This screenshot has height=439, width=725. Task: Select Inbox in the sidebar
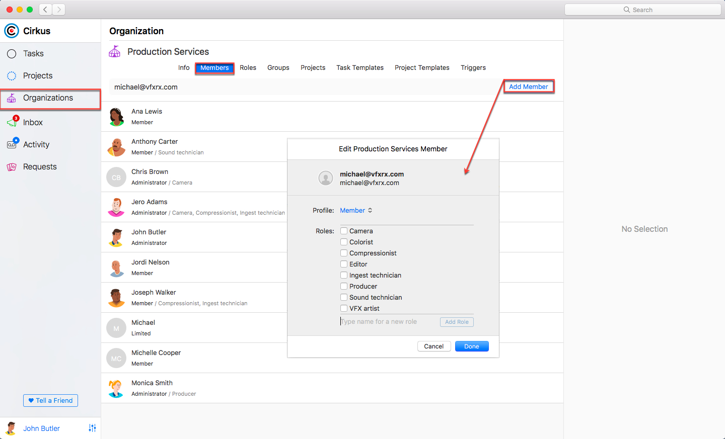pyautogui.click(x=50, y=122)
